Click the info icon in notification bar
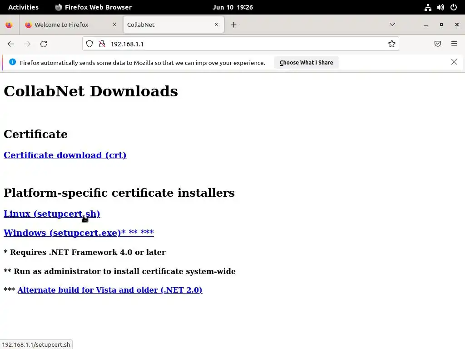The width and height of the screenshot is (465, 349). pos(12,62)
